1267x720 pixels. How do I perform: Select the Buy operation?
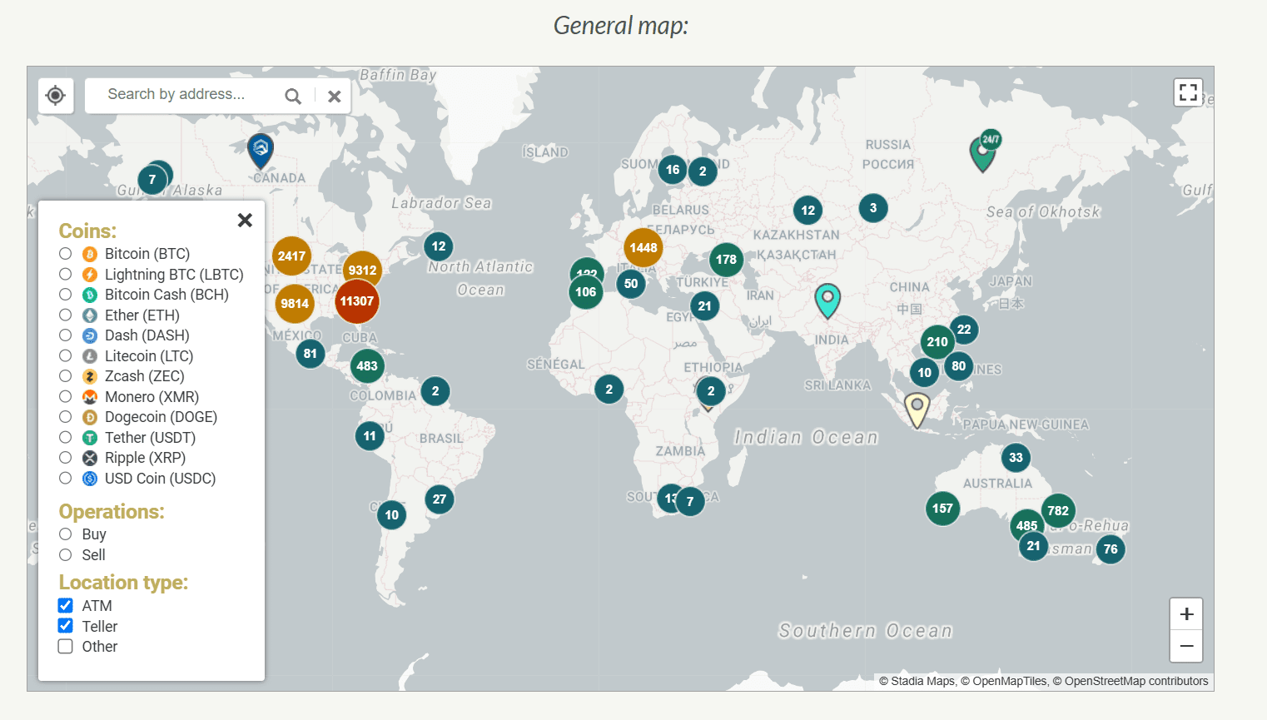point(65,534)
